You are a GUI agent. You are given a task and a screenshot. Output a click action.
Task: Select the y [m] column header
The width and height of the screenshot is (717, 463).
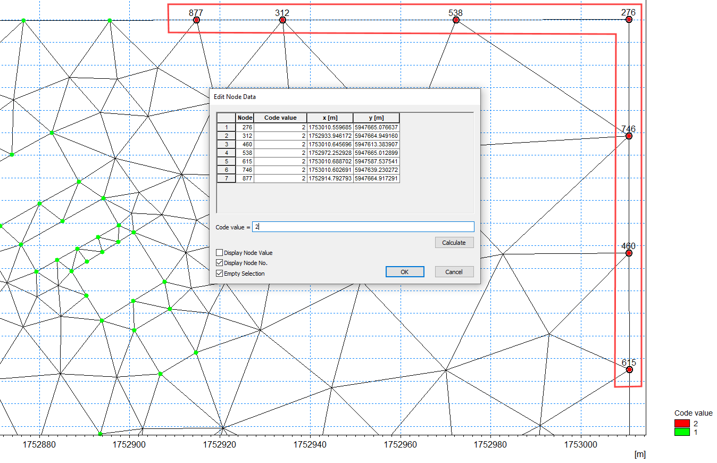coord(376,118)
